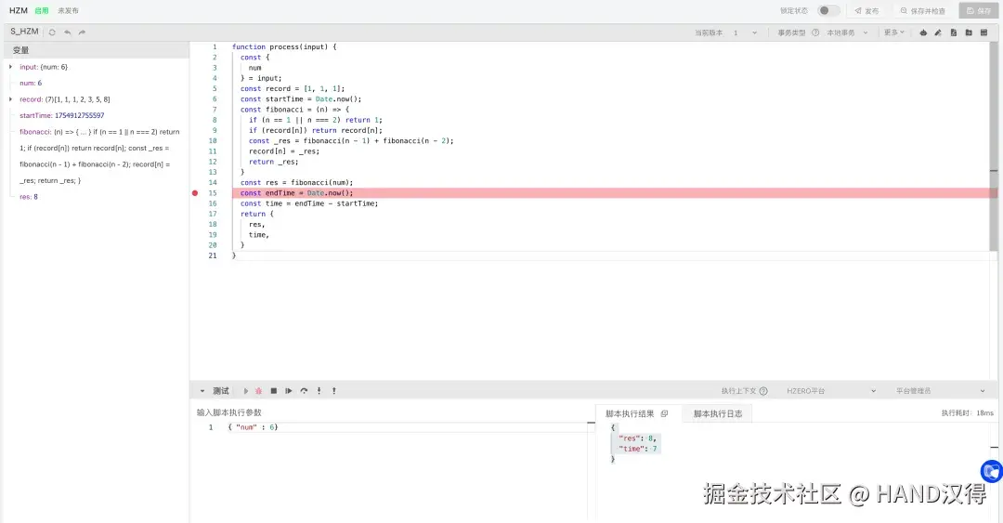Image resolution: width=1003 pixels, height=523 pixels.
Task: Run the test script
Action: click(x=245, y=391)
